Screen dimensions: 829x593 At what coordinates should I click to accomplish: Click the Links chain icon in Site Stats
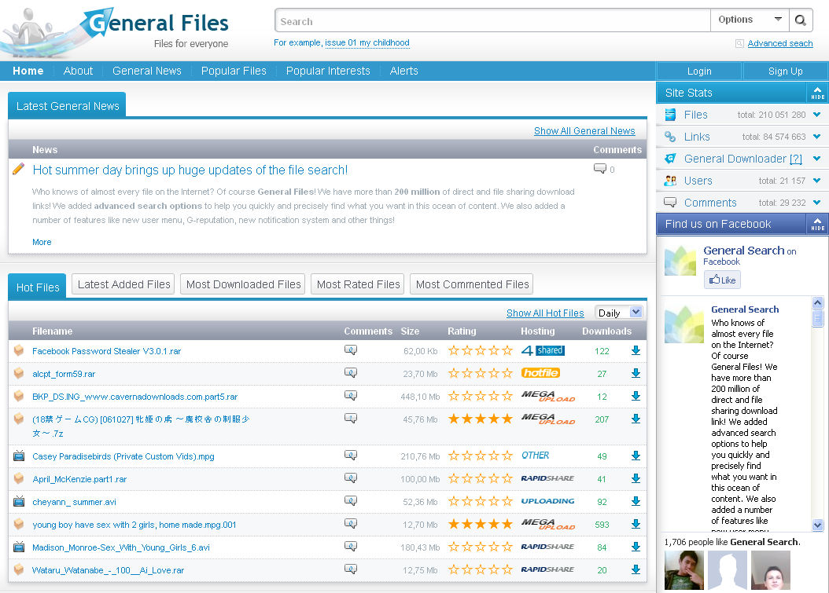click(x=670, y=137)
